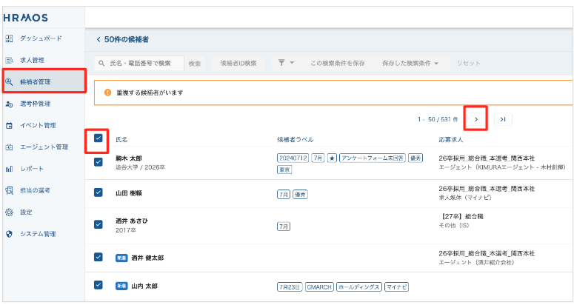Click the candidate management search icon
The image size is (574, 305).
click(10, 81)
